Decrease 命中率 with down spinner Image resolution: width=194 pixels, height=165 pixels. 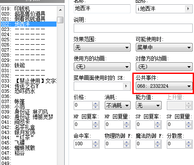pyautogui.click(x=95, y=146)
